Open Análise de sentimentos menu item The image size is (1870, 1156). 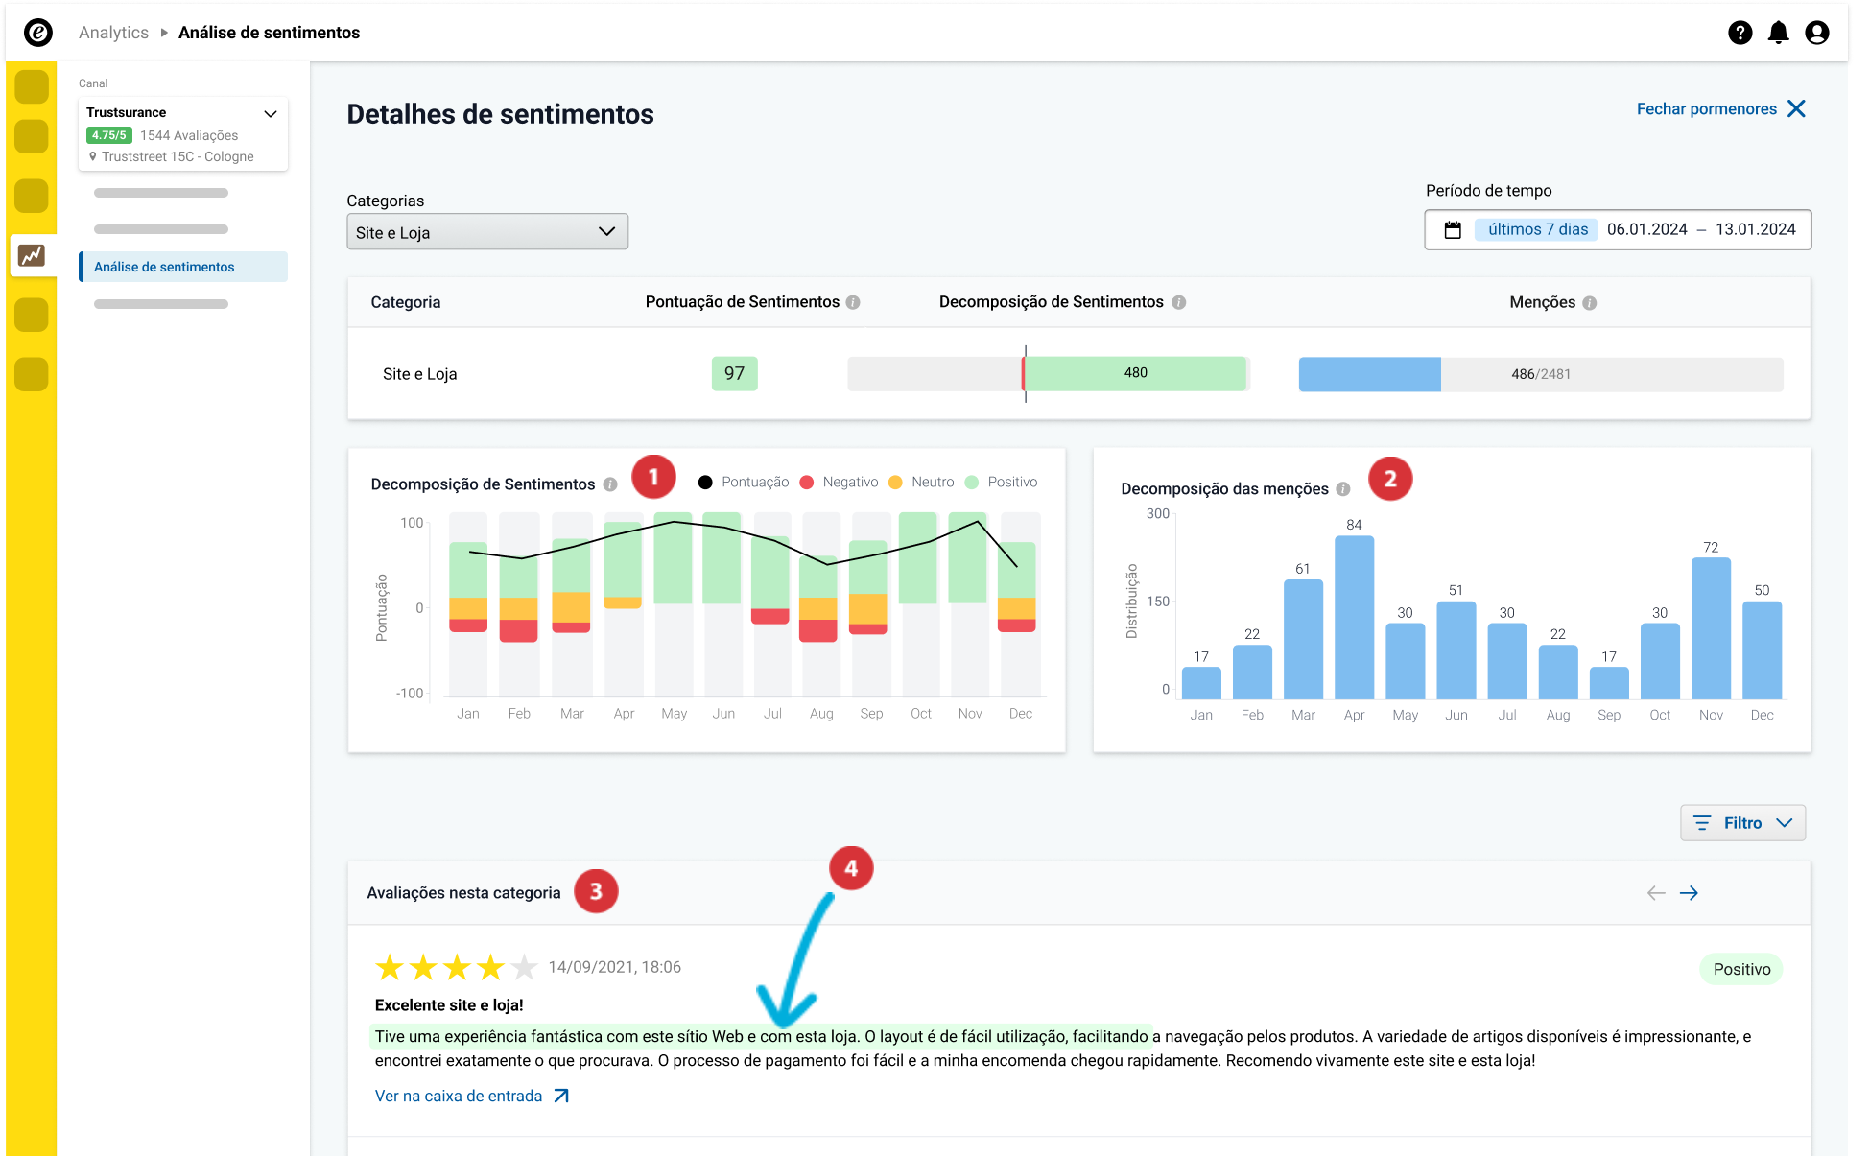point(183,267)
